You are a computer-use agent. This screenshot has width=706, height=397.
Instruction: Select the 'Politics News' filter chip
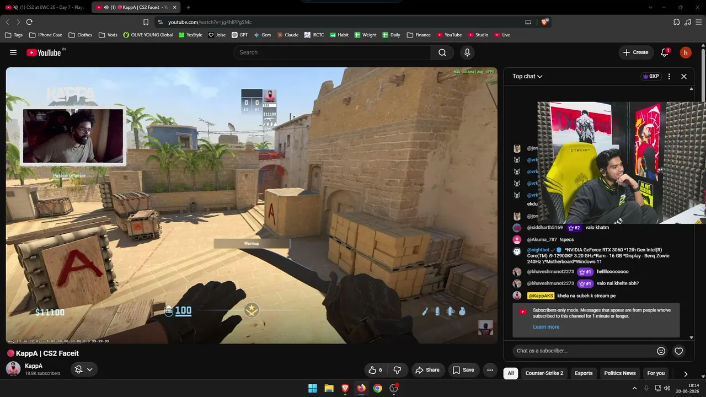(x=620, y=373)
